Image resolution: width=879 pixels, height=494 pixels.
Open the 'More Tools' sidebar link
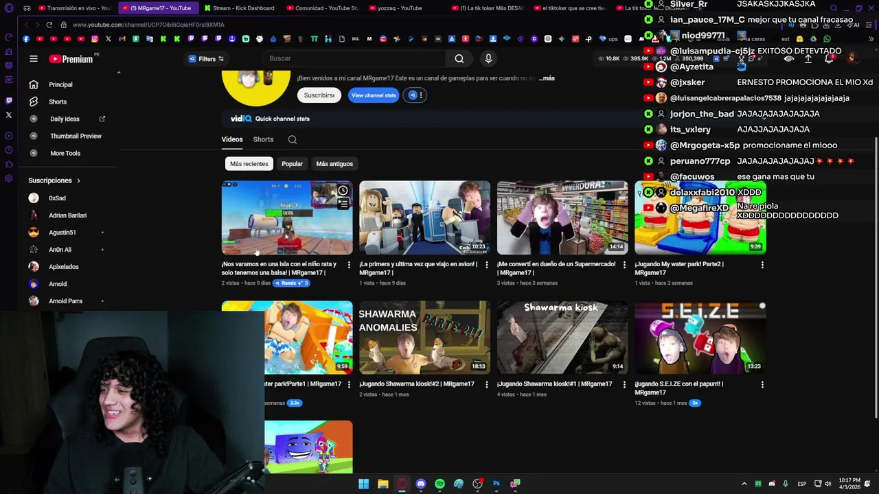coord(65,153)
